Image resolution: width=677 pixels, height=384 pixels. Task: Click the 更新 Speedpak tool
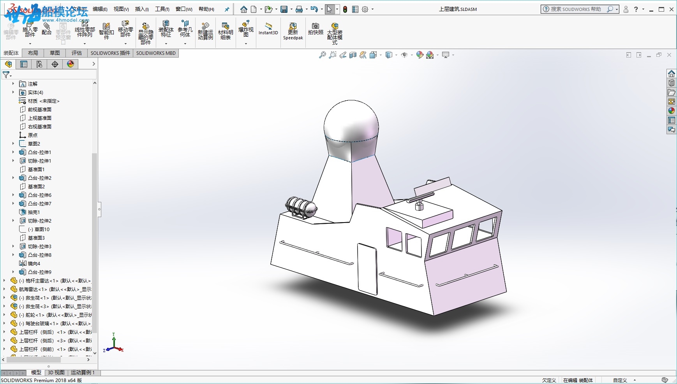pos(293,31)
